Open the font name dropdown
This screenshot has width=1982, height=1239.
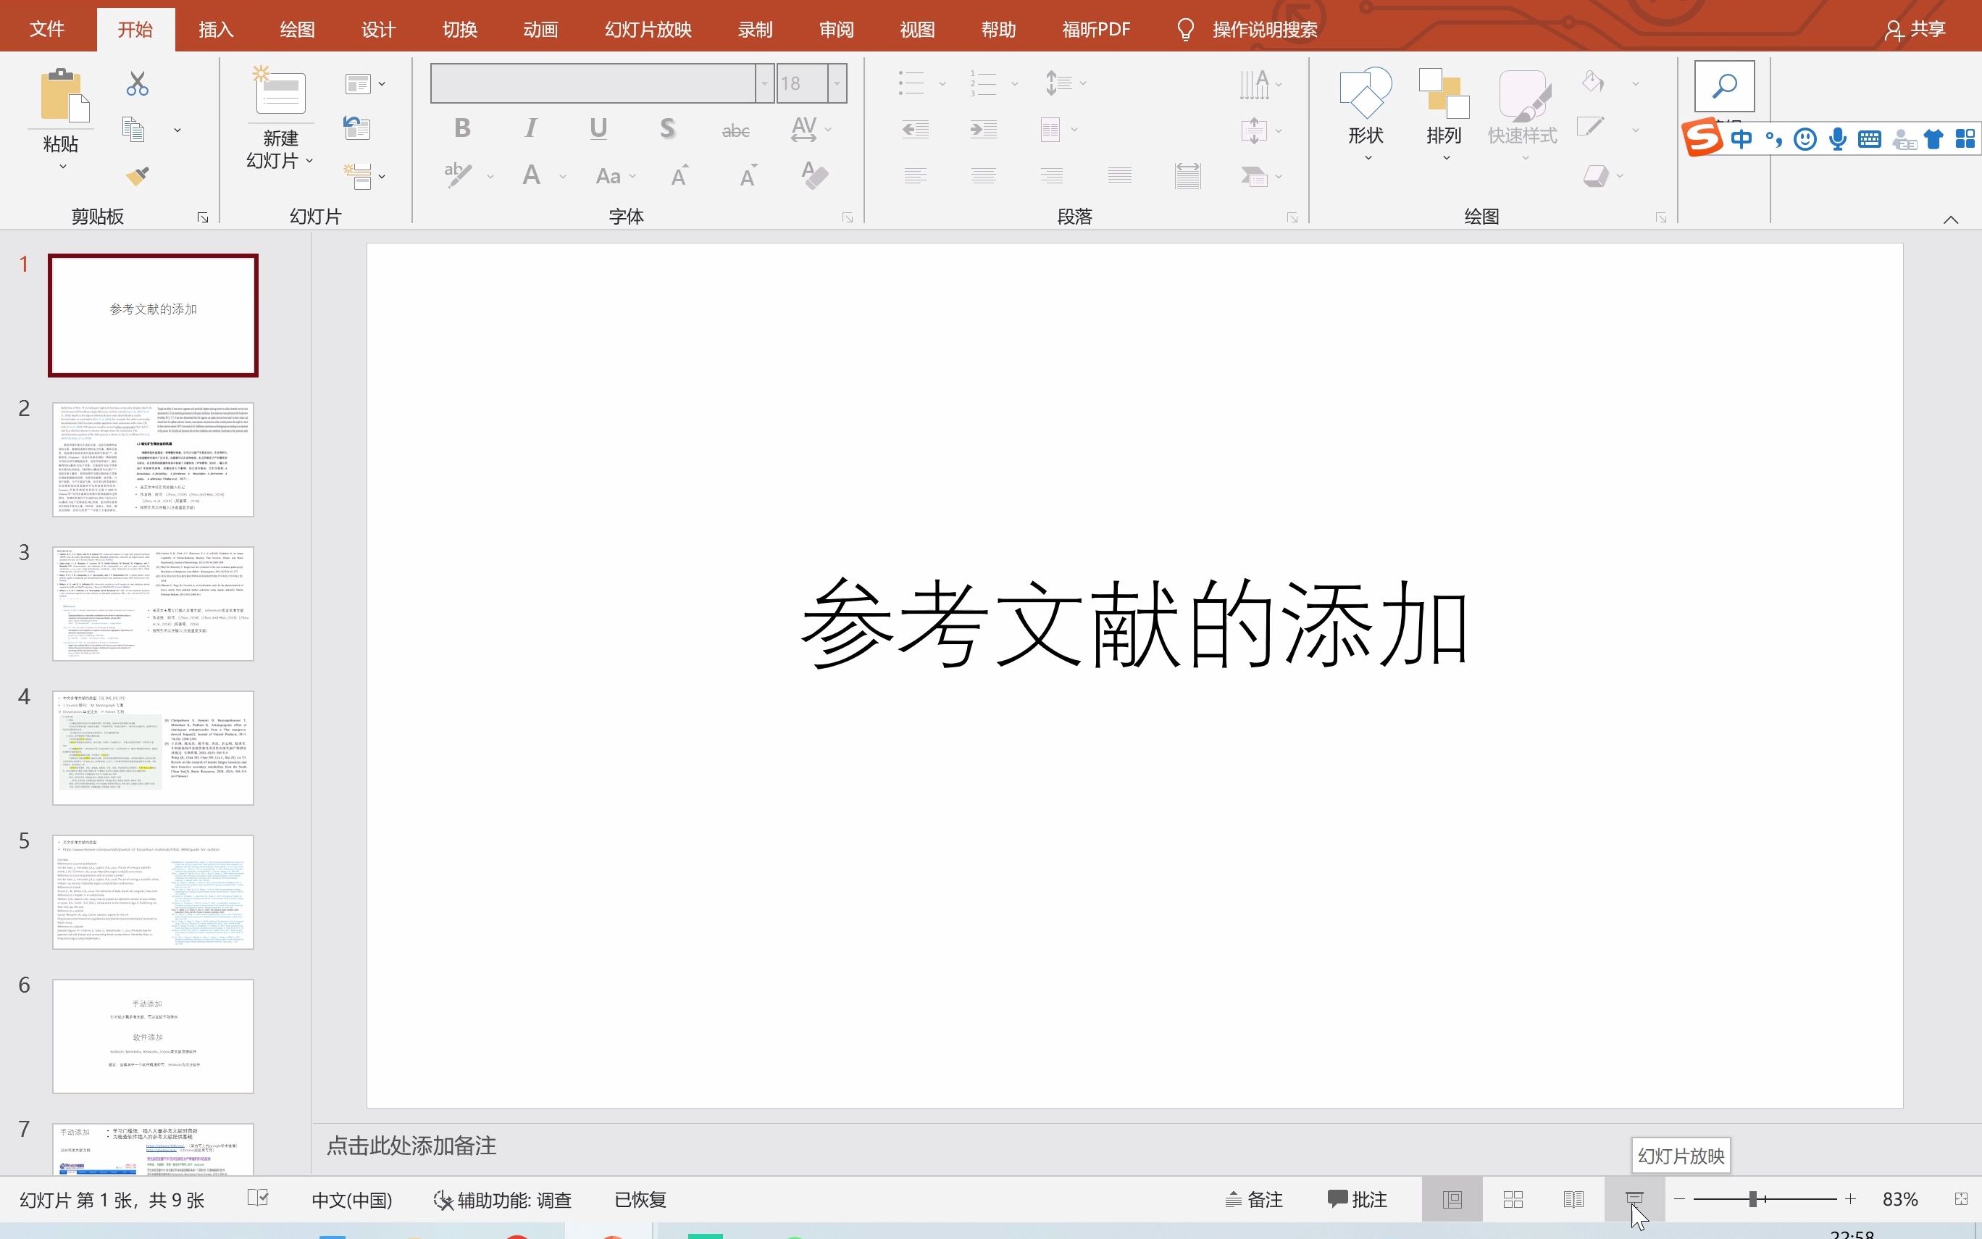click(x=764, y=83)
